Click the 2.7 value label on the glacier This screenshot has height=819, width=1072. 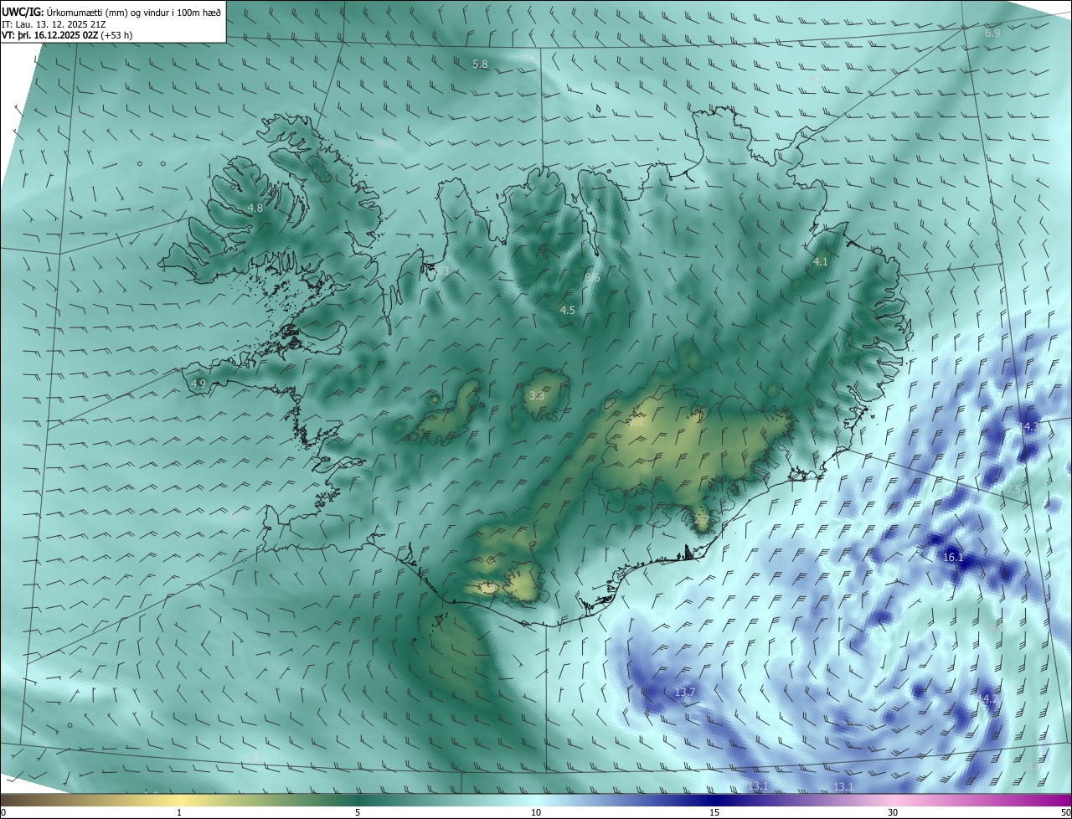[702, 520]
